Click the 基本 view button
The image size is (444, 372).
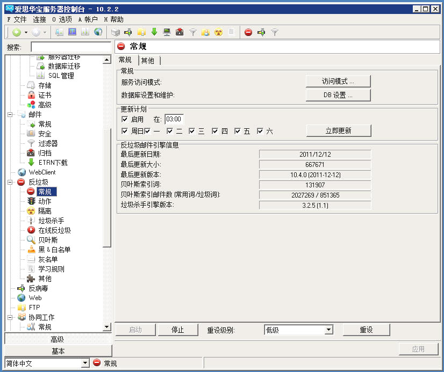point(59,351)
